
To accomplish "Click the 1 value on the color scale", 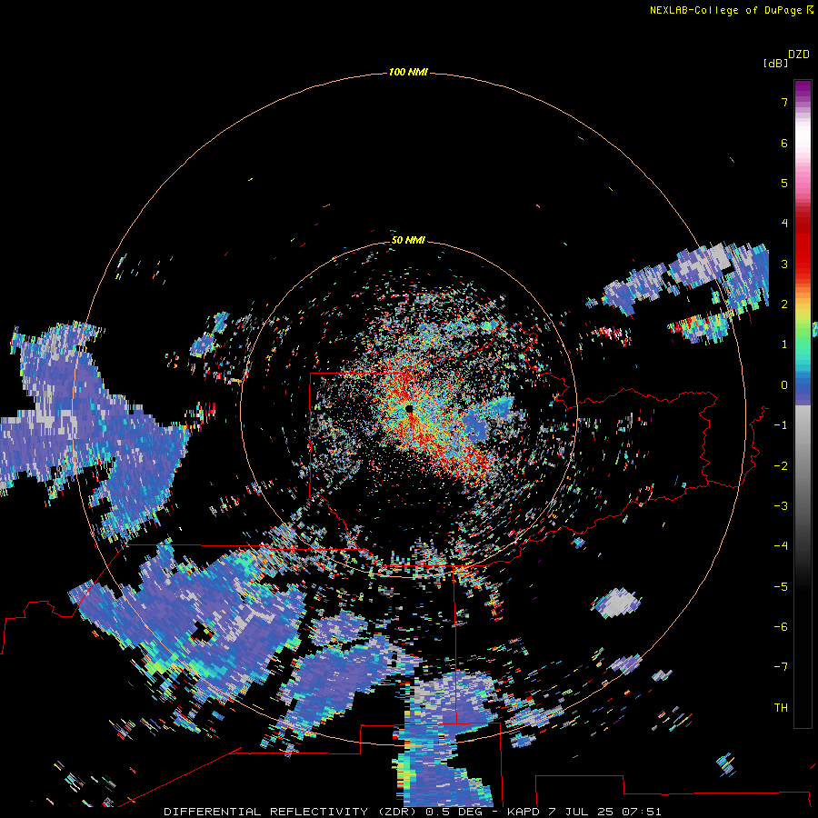I will (784, 344).
